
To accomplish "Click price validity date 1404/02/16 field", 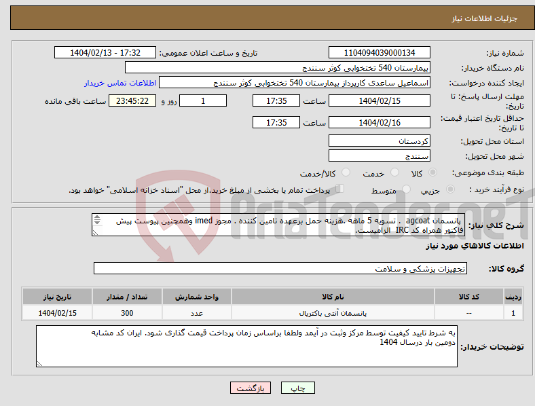I will click(x=380, y=122).
